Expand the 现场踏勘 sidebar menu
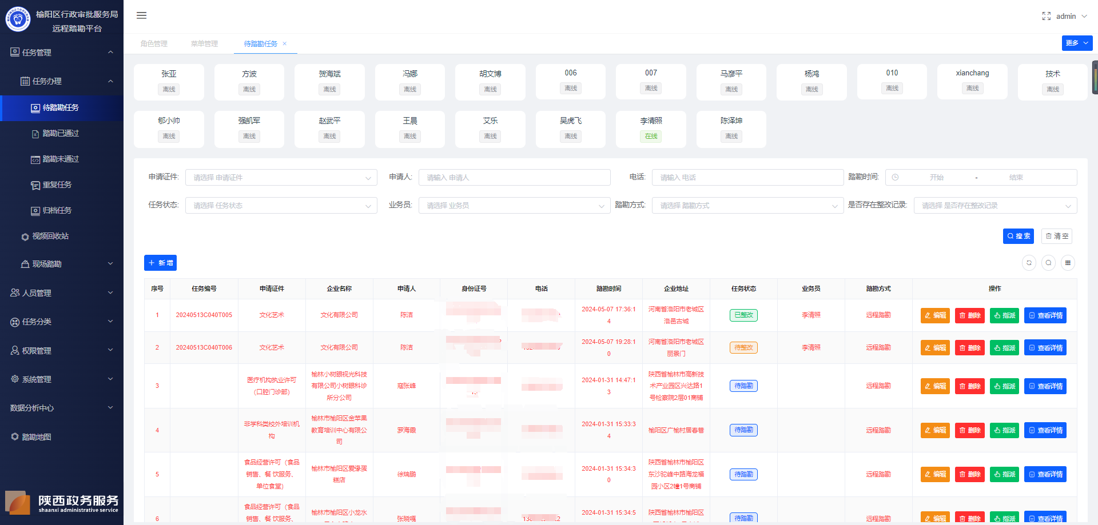This screenshot has height=525, width=1098. pyautogui.click(x=62, y=264)
